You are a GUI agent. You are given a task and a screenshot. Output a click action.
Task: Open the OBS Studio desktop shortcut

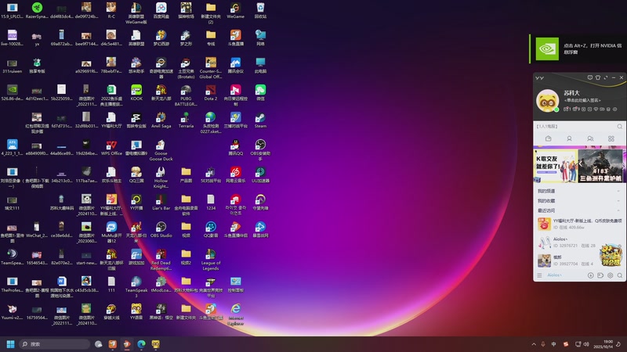161,229
